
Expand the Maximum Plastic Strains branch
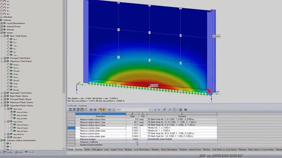coord(2,102)
